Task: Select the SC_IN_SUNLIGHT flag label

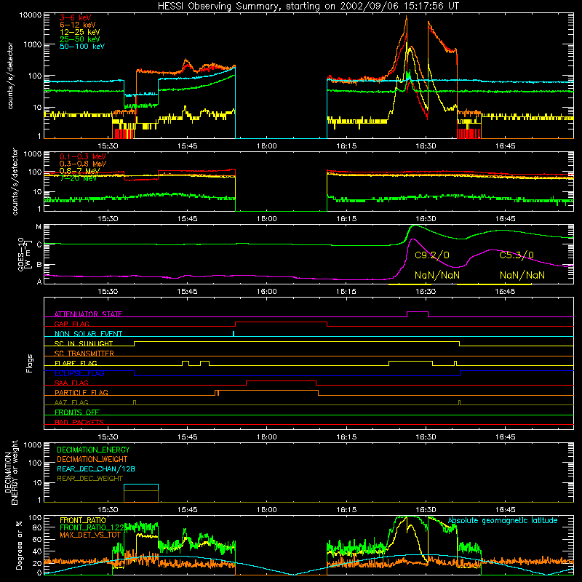Action: 84,343
